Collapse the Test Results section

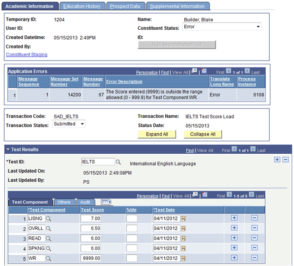coord(8,150)
